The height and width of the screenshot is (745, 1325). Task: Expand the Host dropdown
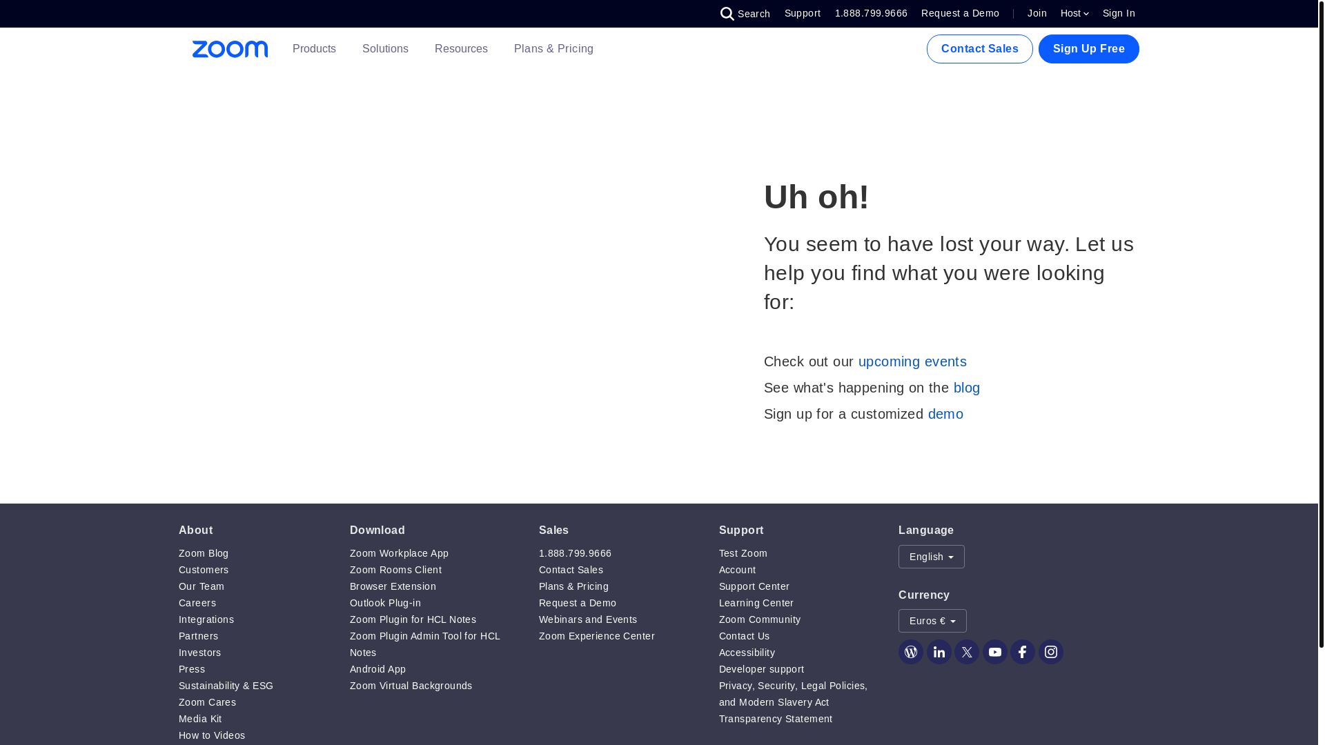(1074, 13)
